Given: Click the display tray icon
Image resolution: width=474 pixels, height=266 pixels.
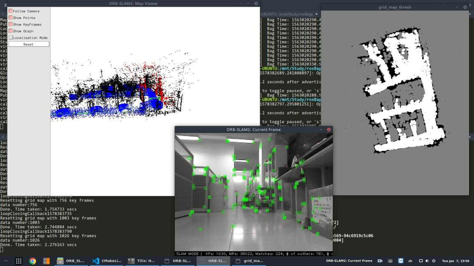Looking at the screenshot, I should point(421,261).
